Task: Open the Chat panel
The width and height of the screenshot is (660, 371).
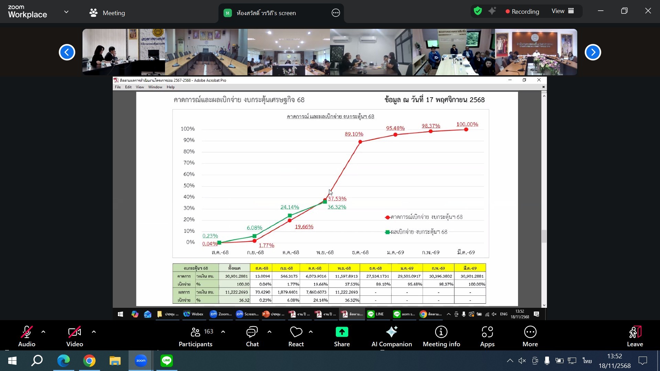Action: pyautogui.click(x=252, y=332)
